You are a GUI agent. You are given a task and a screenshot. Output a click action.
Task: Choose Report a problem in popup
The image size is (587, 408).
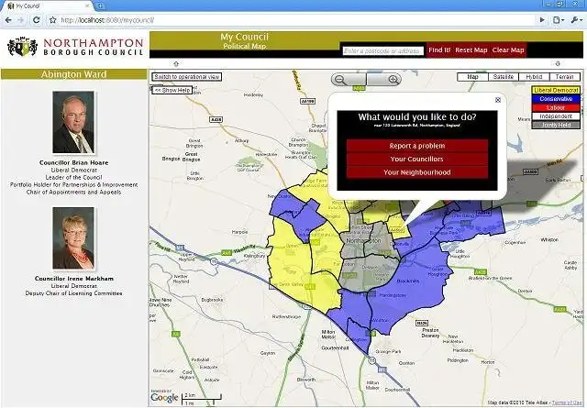point(417,146)
